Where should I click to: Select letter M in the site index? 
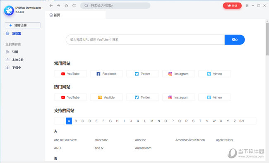(152, 121)
